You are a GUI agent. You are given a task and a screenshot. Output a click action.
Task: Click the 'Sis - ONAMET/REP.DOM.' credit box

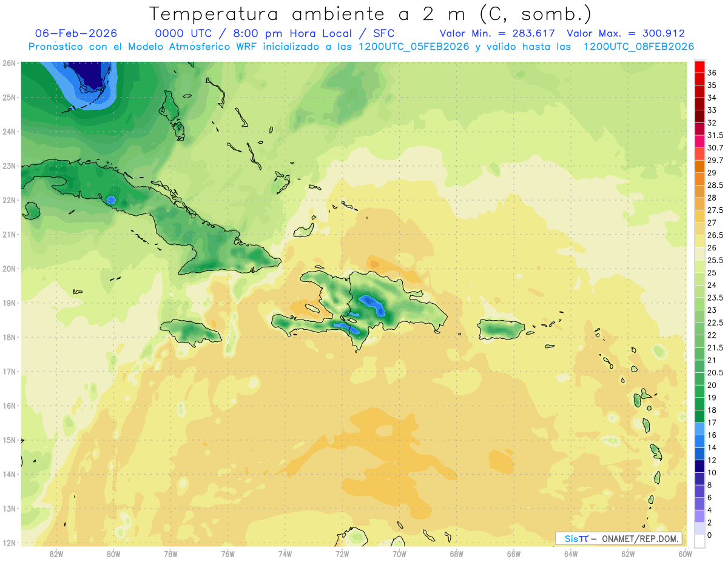click(x=619, y=538)
